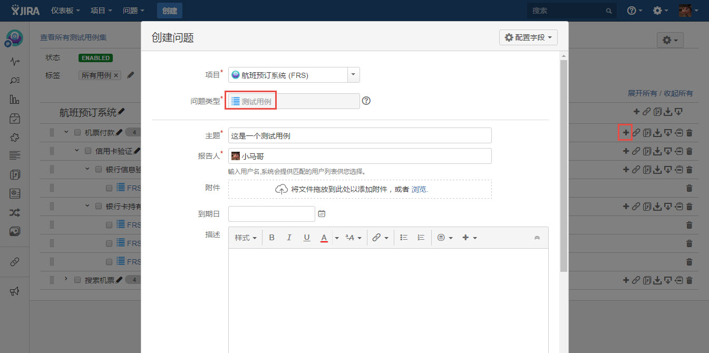Click the download icon in the 信用卡验证 row
The width and height of the screenshot is (709, 353).
(657, 151)
